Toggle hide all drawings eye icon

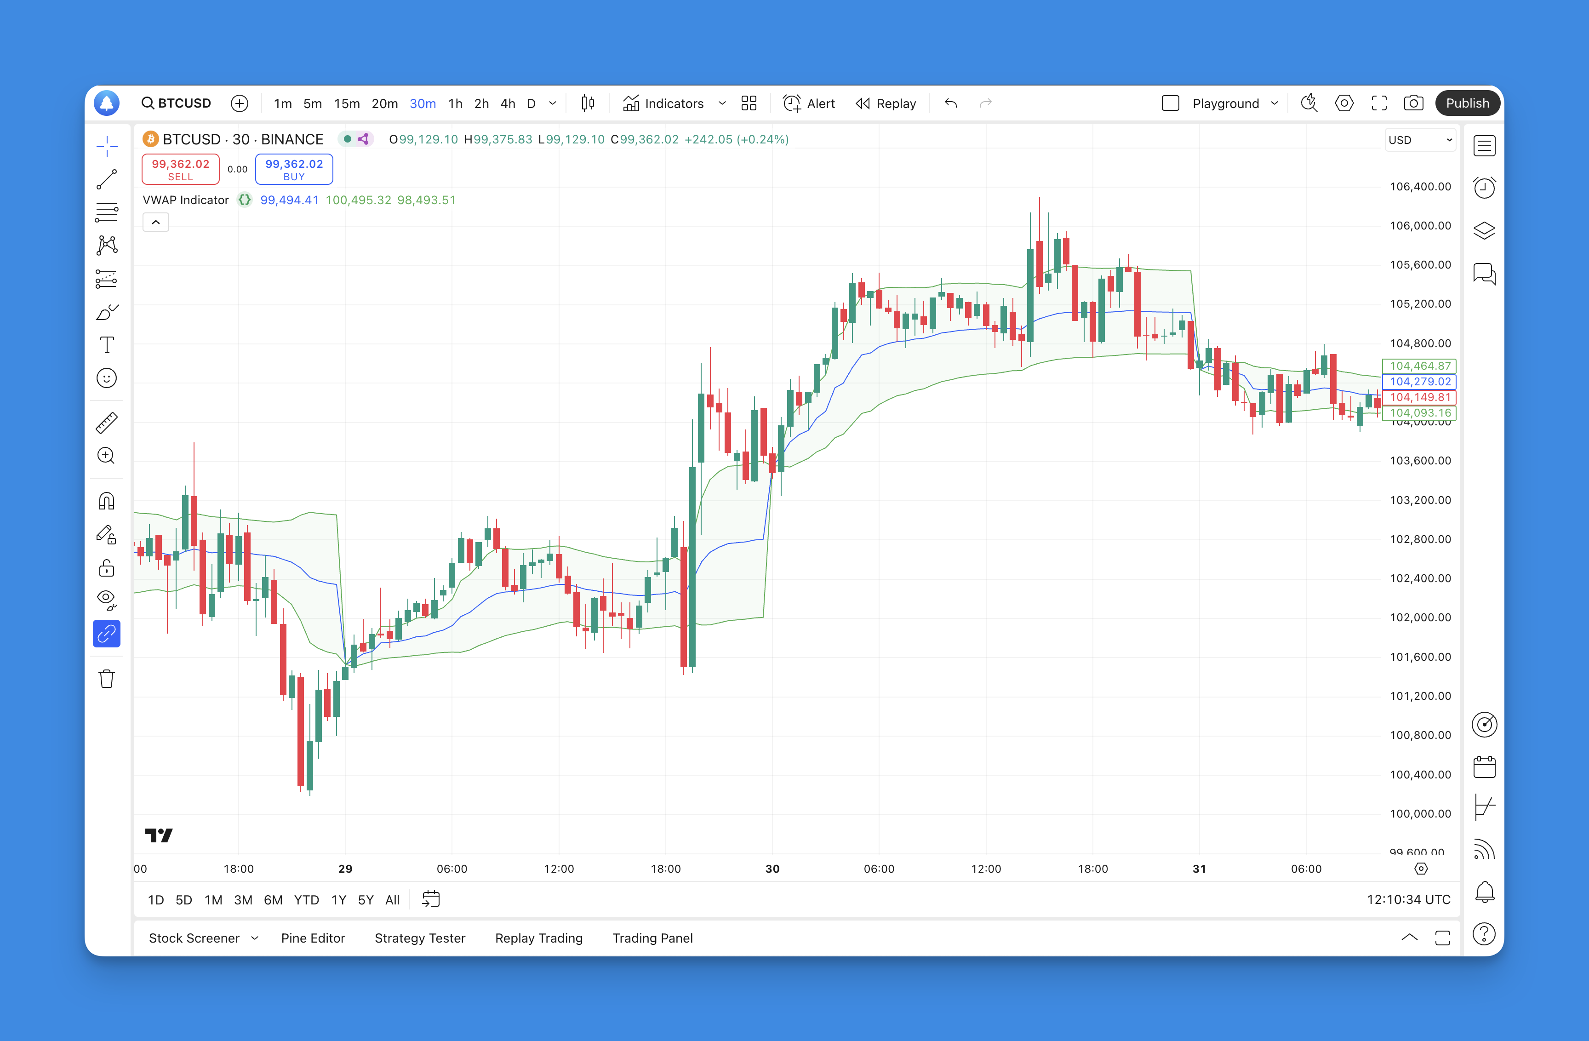[x=107, y=601]
